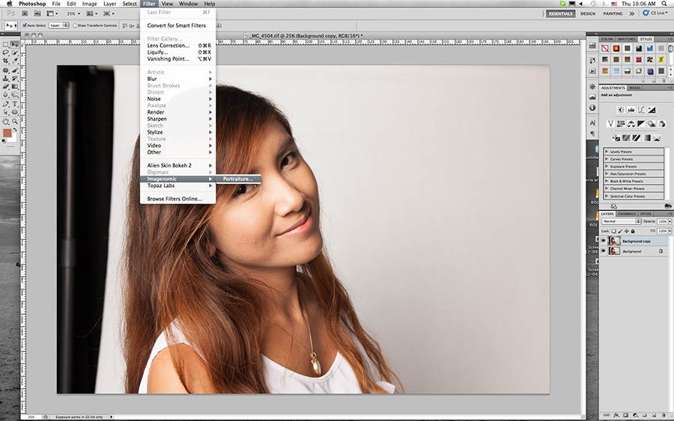Select the Clone Stamp tool
The width and height of the screenshot is (674, 421).
point(5,78)
